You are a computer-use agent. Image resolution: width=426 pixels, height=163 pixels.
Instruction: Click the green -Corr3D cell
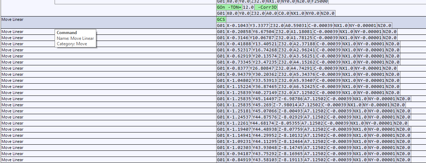[x=266, y=7]
